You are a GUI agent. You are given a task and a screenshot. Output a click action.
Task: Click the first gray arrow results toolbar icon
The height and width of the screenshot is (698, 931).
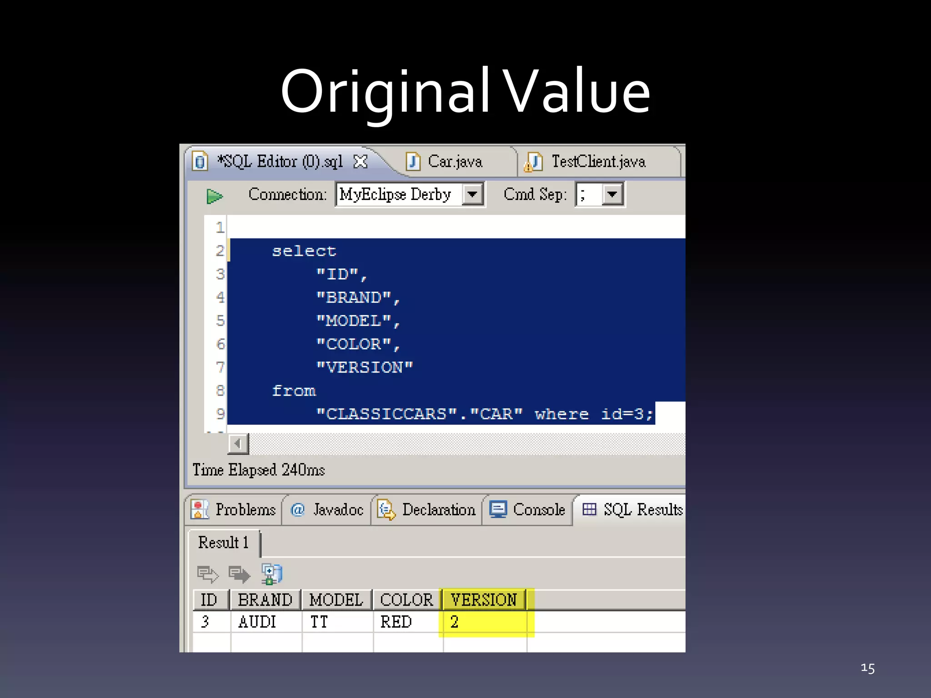(208, 574)
